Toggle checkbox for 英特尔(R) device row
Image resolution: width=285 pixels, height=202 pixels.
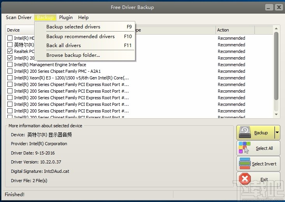click(x=10, y=45)
